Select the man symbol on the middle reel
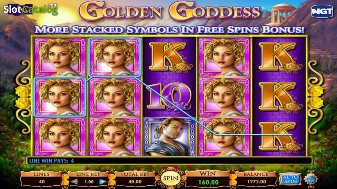 (x=169, y=137)
